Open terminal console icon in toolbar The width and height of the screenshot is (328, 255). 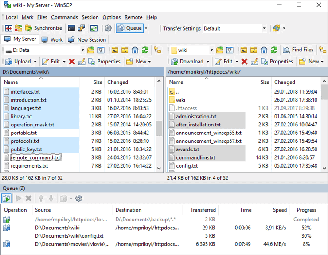pyautogui.click(x=71, y=28)
